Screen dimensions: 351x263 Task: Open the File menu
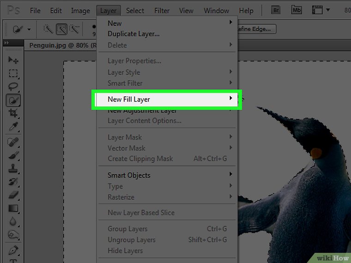coord(35,11)
